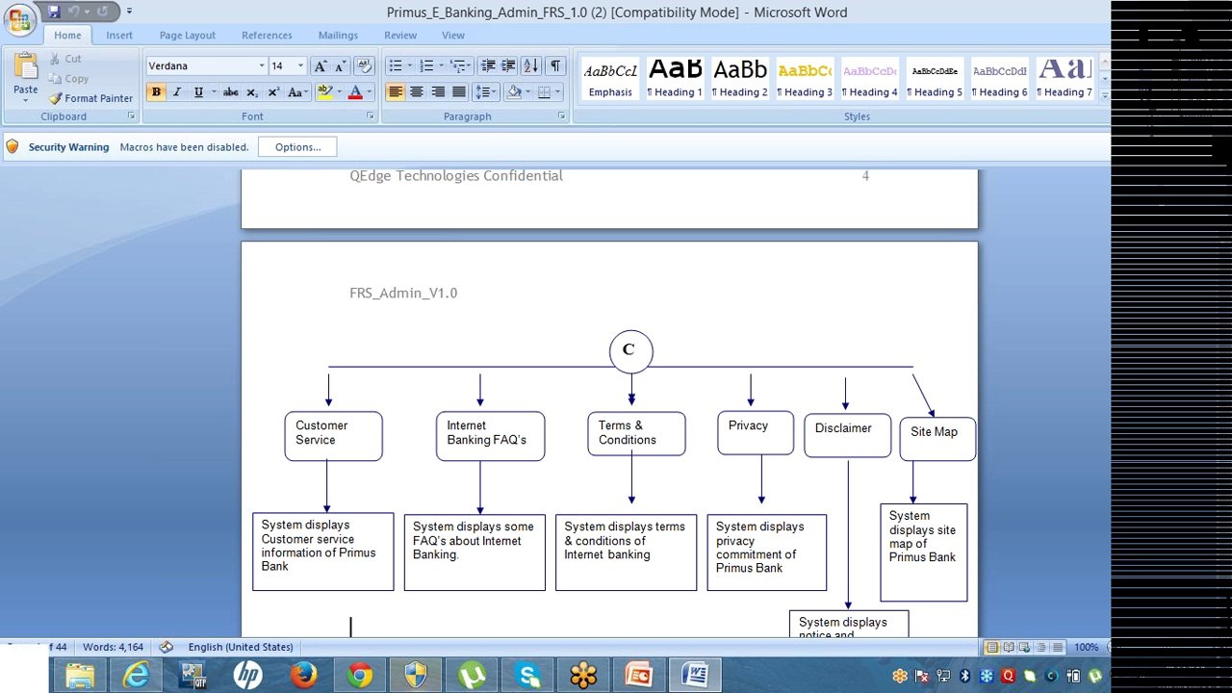Screen dimensions: 1232x693
Task: Open the numbering list dropdown arrow
Action: [x=441, y=65]
